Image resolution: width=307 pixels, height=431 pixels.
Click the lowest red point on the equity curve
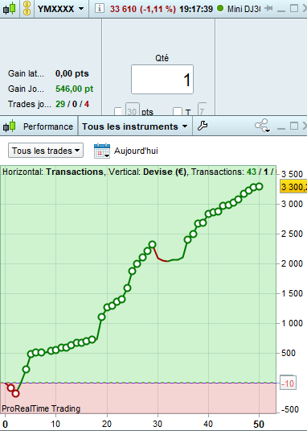15,394
